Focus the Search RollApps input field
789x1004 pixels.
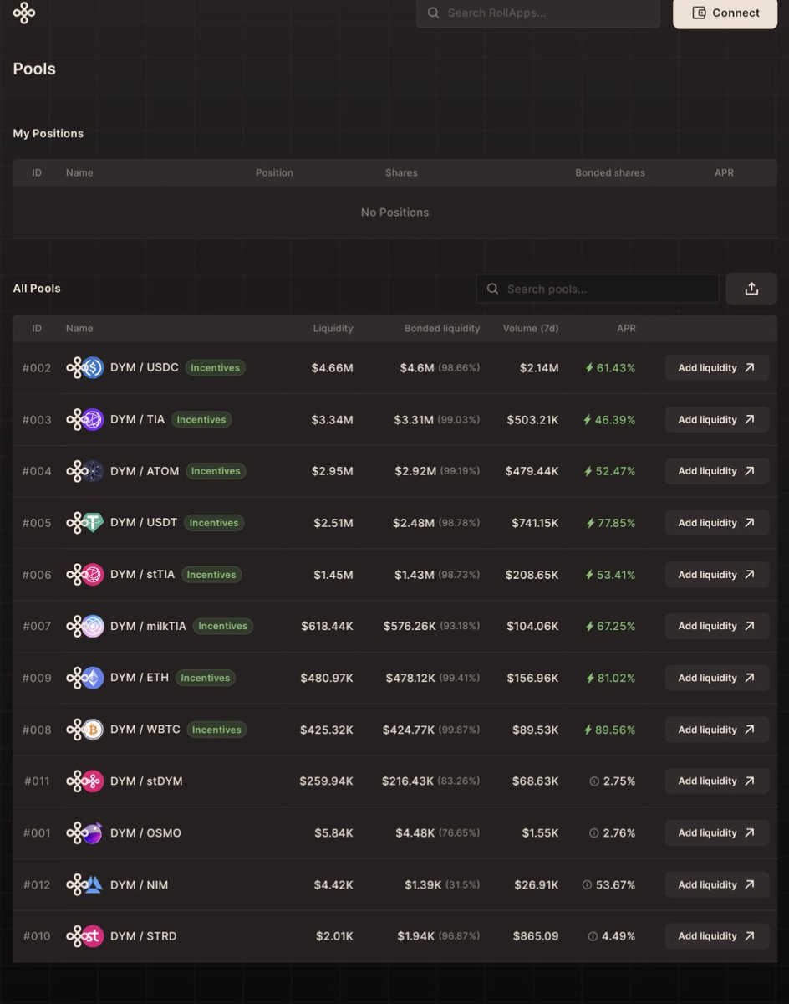point(538,13)
